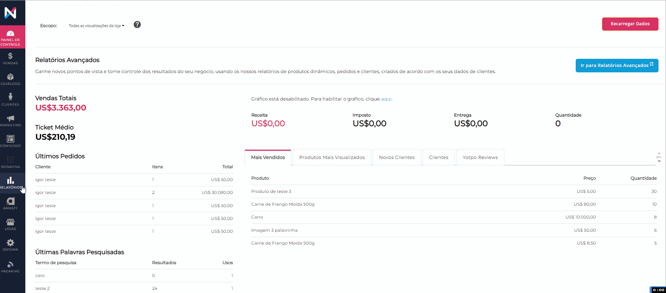Open the Pagar.me sidebar icon
Viewport: 666px width, 293px height.
(10, 264)
